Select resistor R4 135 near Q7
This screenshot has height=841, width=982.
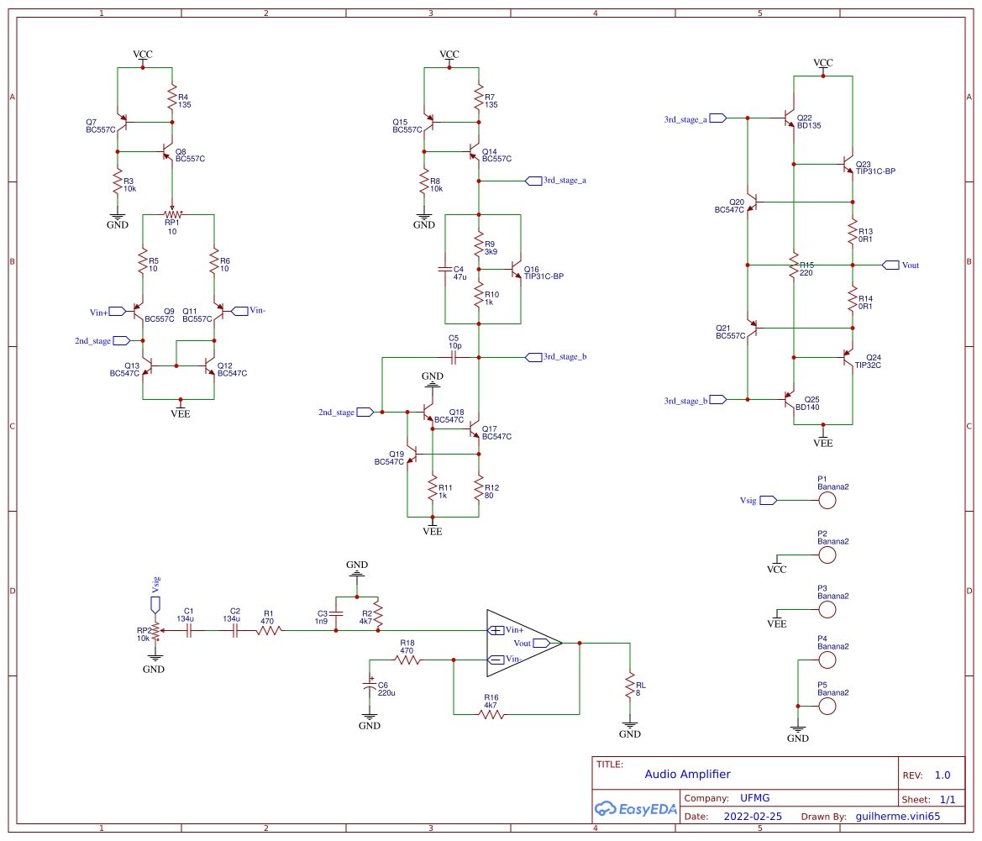(172, 97)
